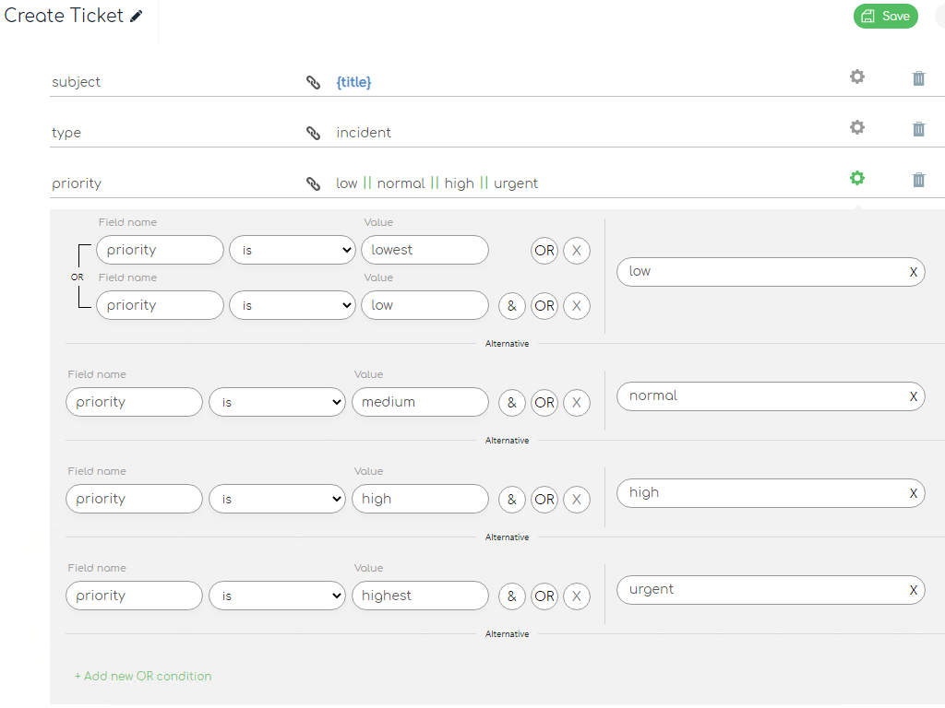Click the green gear for priority field
The height and width of the screenshot is (708, 945).
(857, 178)
